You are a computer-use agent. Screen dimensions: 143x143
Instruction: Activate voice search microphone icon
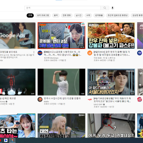(112, 8)
